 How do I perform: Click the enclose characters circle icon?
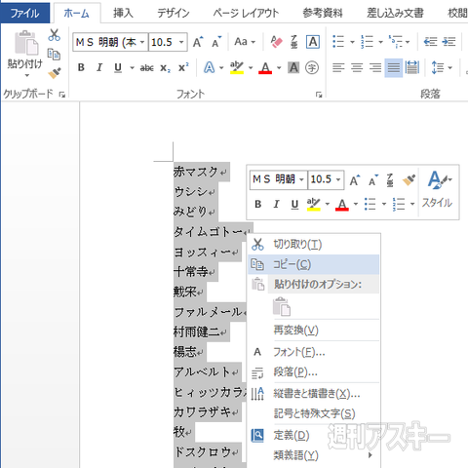312,68
